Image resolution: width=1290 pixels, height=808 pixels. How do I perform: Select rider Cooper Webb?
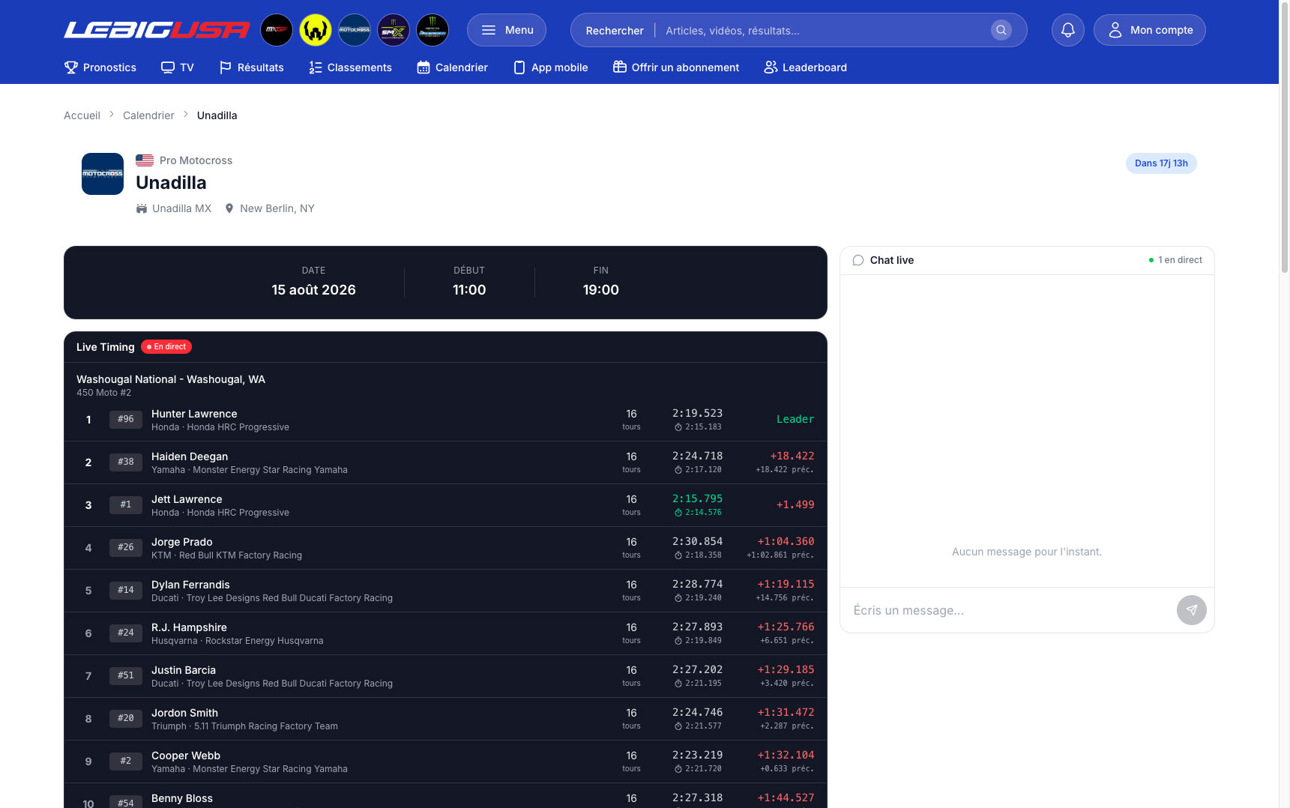tap(186, 756)
